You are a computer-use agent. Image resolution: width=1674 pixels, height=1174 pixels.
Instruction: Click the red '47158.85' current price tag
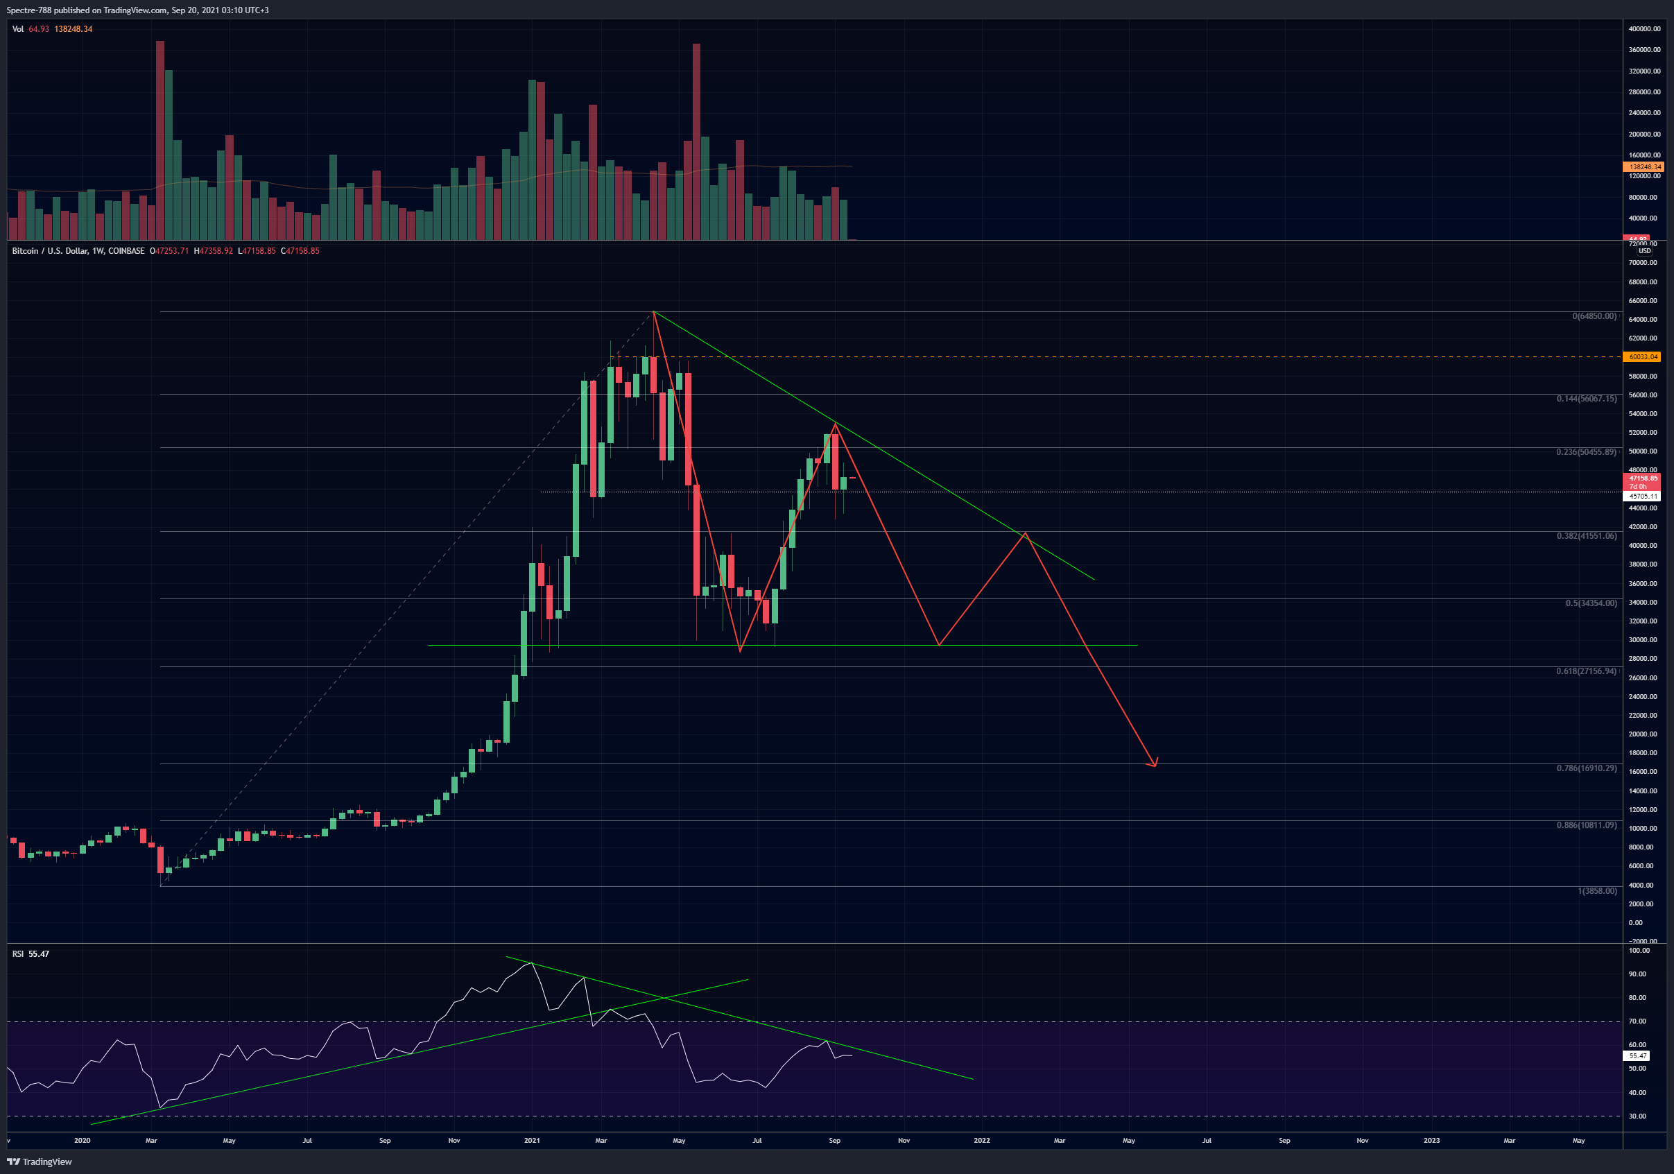1643,478
